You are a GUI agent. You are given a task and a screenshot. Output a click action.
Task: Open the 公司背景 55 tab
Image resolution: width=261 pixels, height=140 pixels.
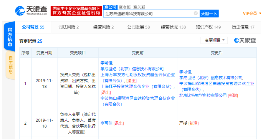(33, 27)
